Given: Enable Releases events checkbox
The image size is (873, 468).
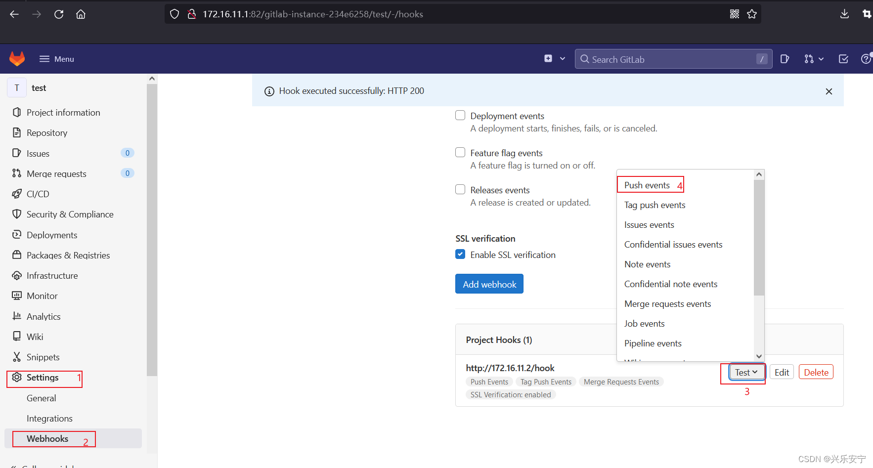Looking at the screenshot, I should 460,189.
